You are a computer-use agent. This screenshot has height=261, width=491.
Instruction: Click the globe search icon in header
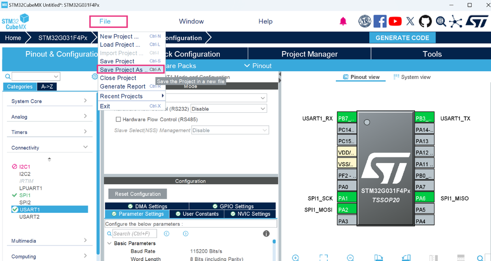[x=441, y=21]
